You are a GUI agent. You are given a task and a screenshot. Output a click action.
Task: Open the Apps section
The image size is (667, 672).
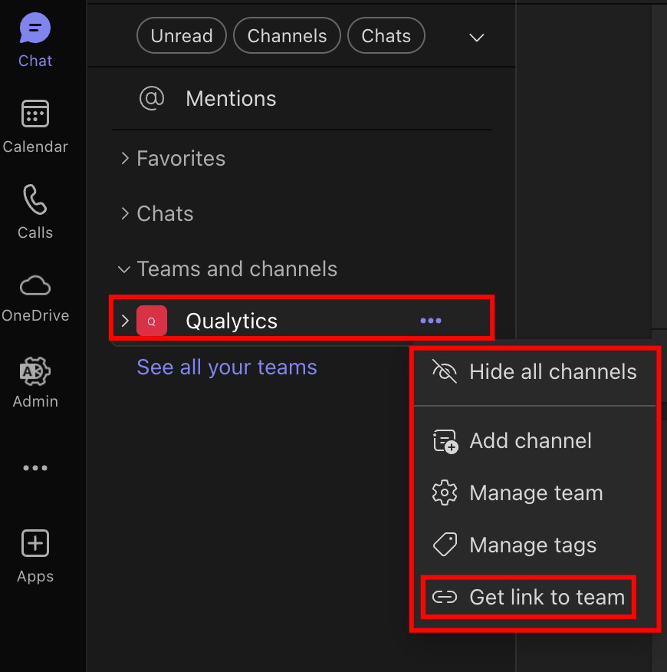pyautogui.click(x=34, y=554)
